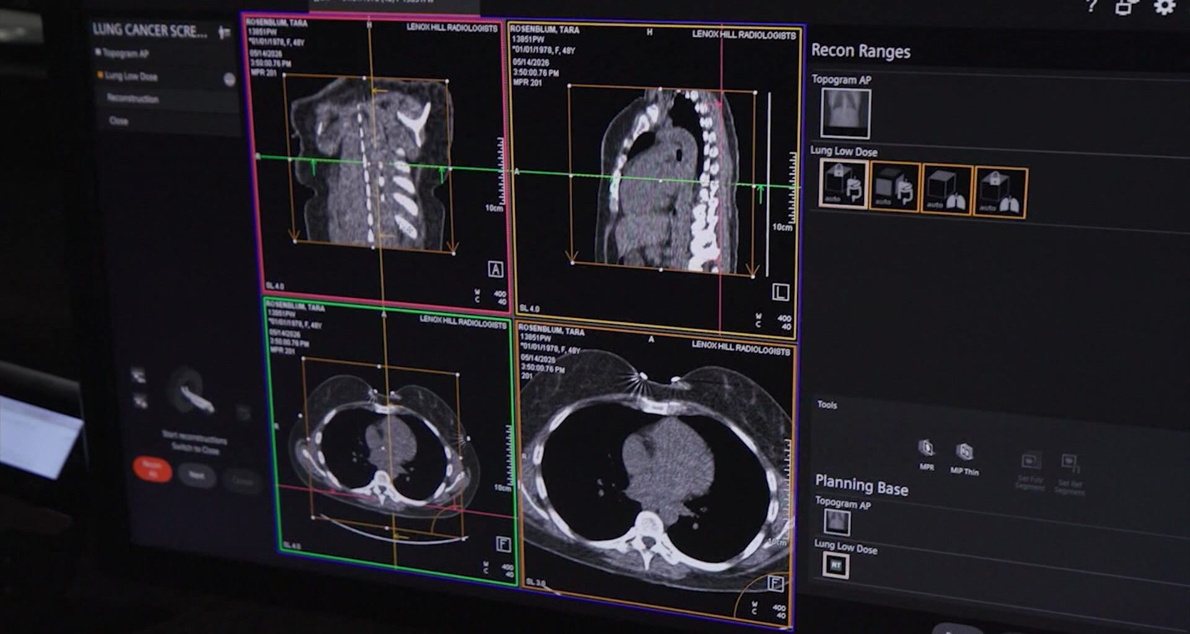Choose Lung Low Dose RT thumbnail under Planning Base
The height and width of the screenshot is (634, 1190).
(x=835, y=565)
